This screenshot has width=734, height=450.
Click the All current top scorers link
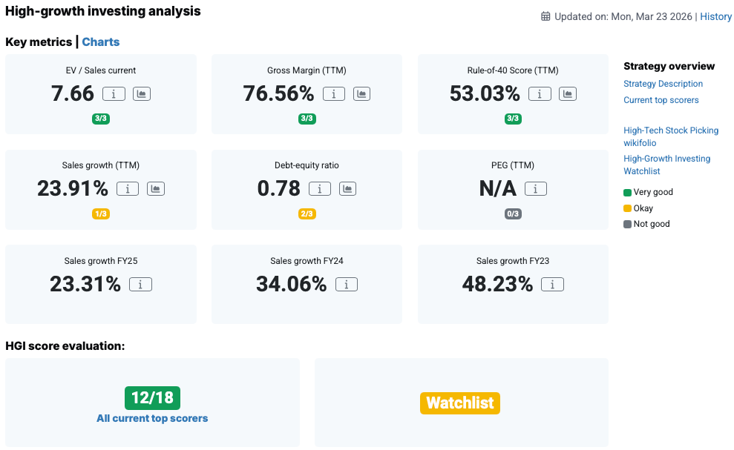point(152,418)
